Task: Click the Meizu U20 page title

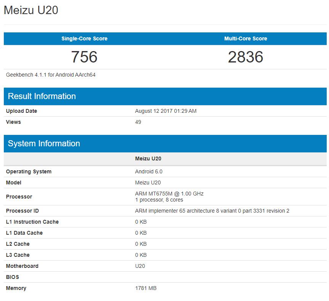Action: point(31,10)
